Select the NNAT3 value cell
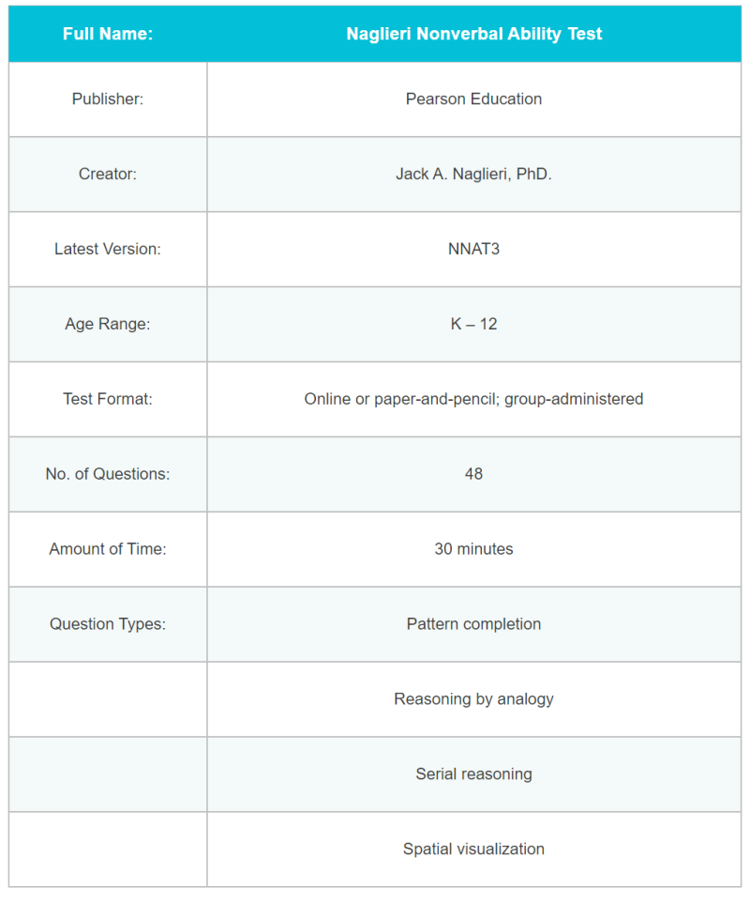Viewport: 750px width, 903px height. [474, 249]
